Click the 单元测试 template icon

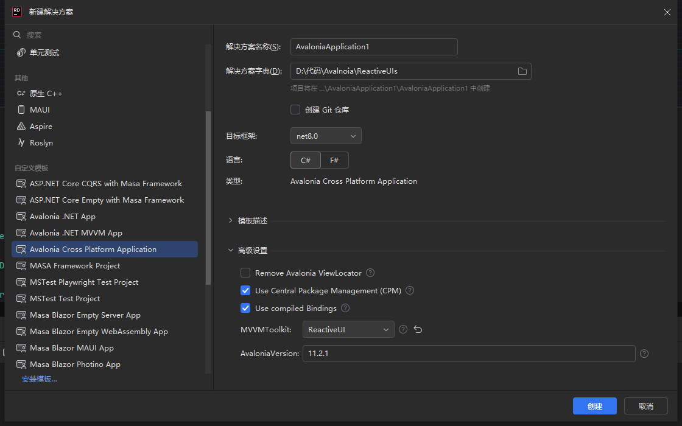[21, 52]
